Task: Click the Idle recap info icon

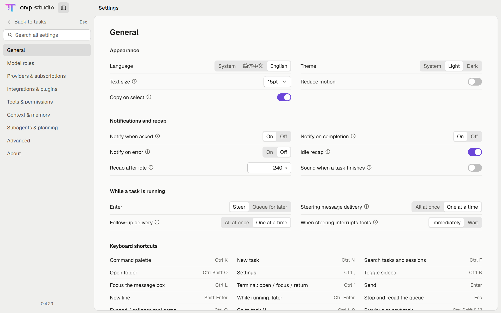Action: tap(328, 152)
